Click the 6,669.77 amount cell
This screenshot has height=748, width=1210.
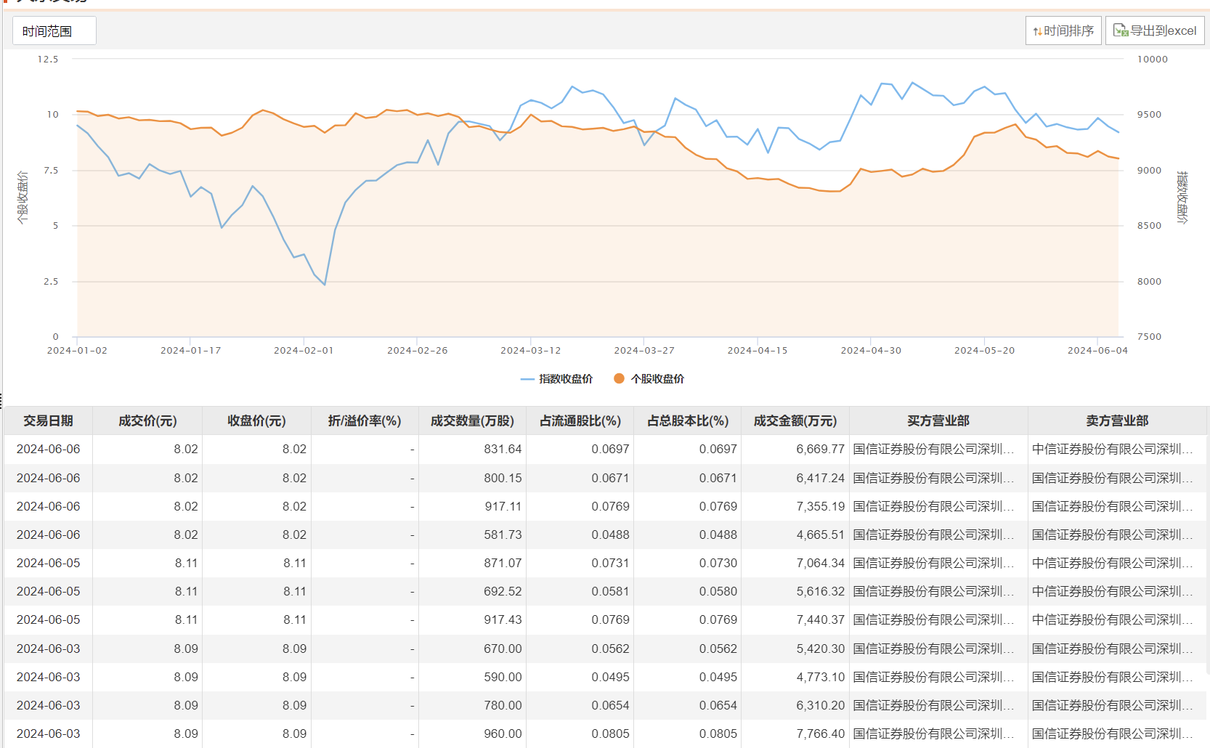[x=820, y=450]
